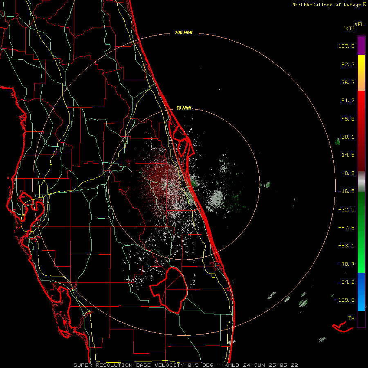Viewport: 368px width, 368px height.
Task: Click the NEXLAB-College of DuPage watermark text
Action: click(329, 4)
